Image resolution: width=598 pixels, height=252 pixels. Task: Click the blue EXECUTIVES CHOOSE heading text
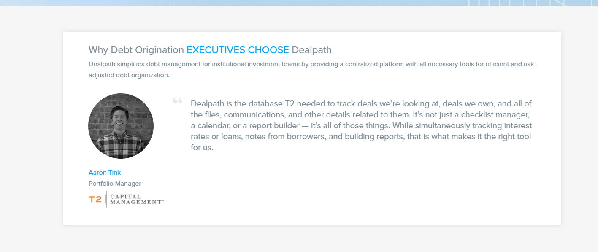[x=238, y=50]
